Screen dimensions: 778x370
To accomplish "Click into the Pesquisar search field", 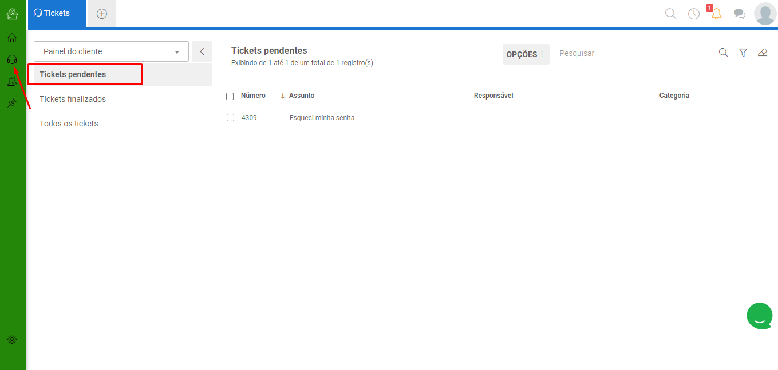I will tap(633, 53).
